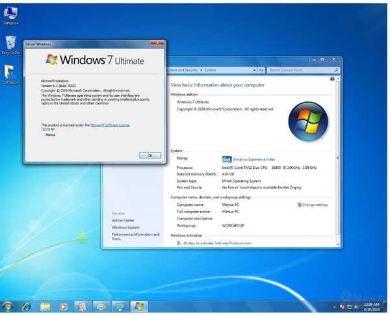
Task: Click the 4.00 GB installed memory value
Action: [x=228, y=174]
